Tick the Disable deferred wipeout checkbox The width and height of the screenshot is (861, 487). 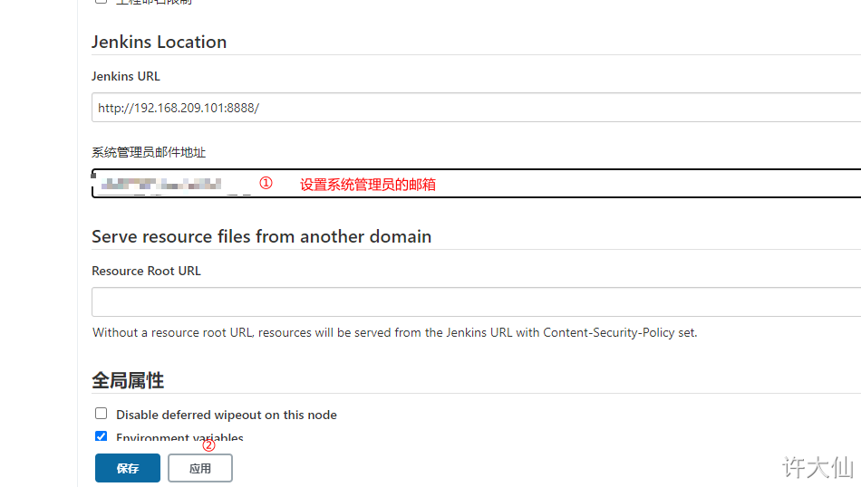[x=101, y=414]
